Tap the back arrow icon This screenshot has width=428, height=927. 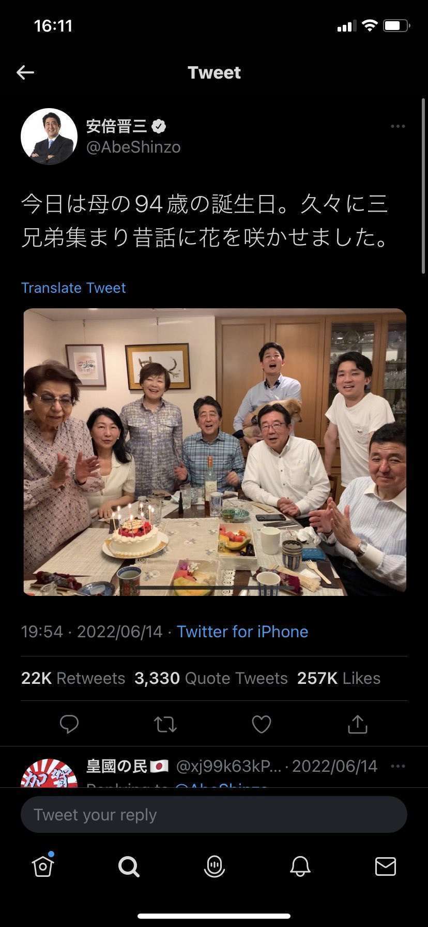25,72
